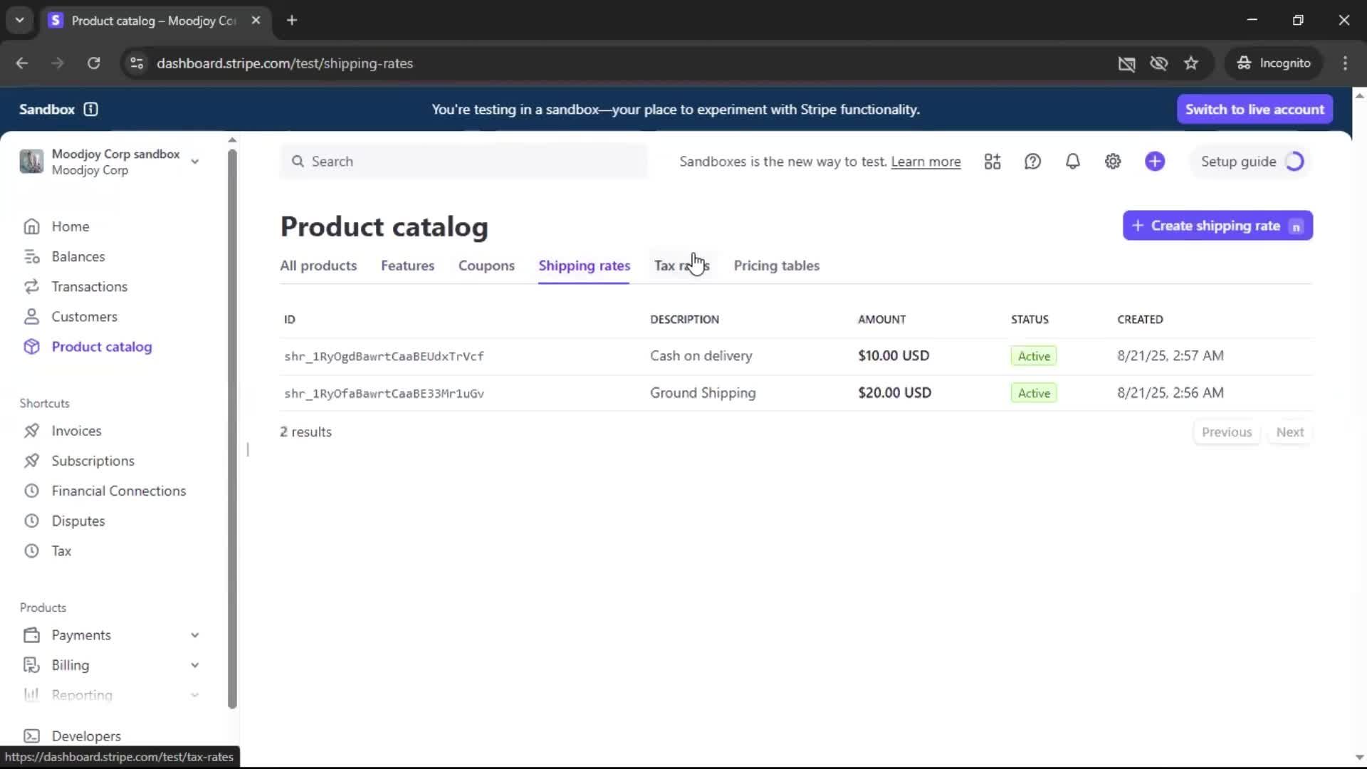Switch to the Coupons tab

coord(486,266)
